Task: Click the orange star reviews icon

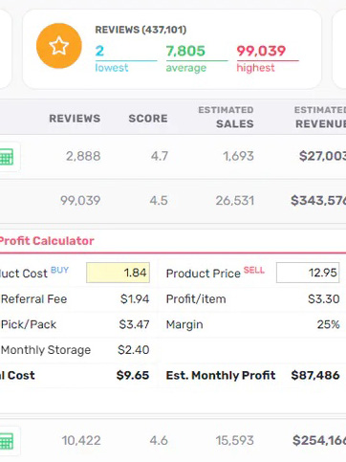Action: click(x=59, y=46)
